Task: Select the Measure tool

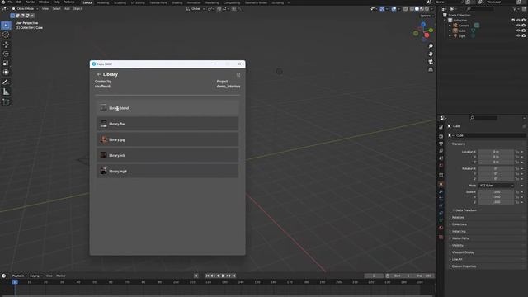Action: click(x=6, y=92)
